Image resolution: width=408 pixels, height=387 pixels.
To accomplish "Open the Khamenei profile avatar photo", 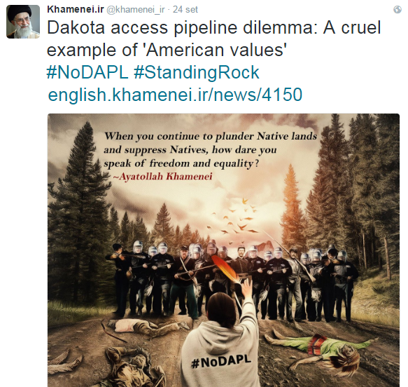I will (23, 22).
